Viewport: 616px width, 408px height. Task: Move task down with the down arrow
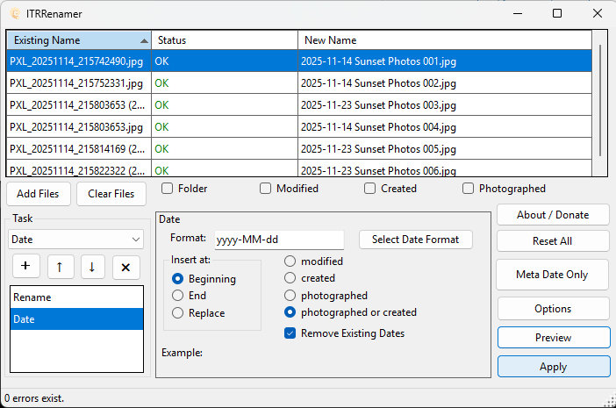pyautogui.click(x=92, y=267)
